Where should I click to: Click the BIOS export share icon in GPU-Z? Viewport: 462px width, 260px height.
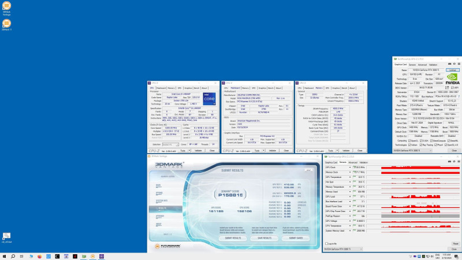click(447, 88)
